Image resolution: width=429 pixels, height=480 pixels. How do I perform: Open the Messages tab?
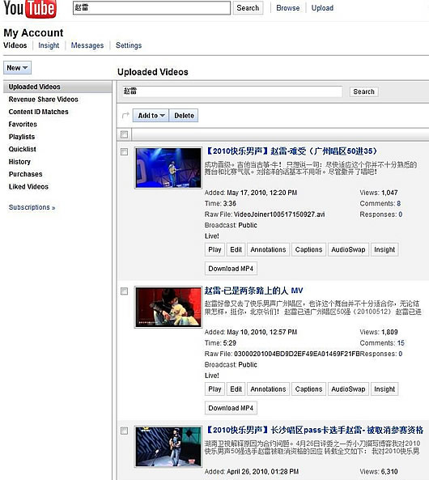[x=87, y=45]
